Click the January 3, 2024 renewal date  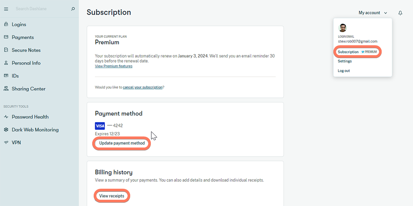tap(193, 56)
